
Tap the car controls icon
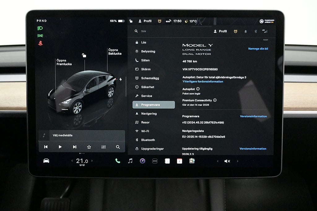point(46,161)
